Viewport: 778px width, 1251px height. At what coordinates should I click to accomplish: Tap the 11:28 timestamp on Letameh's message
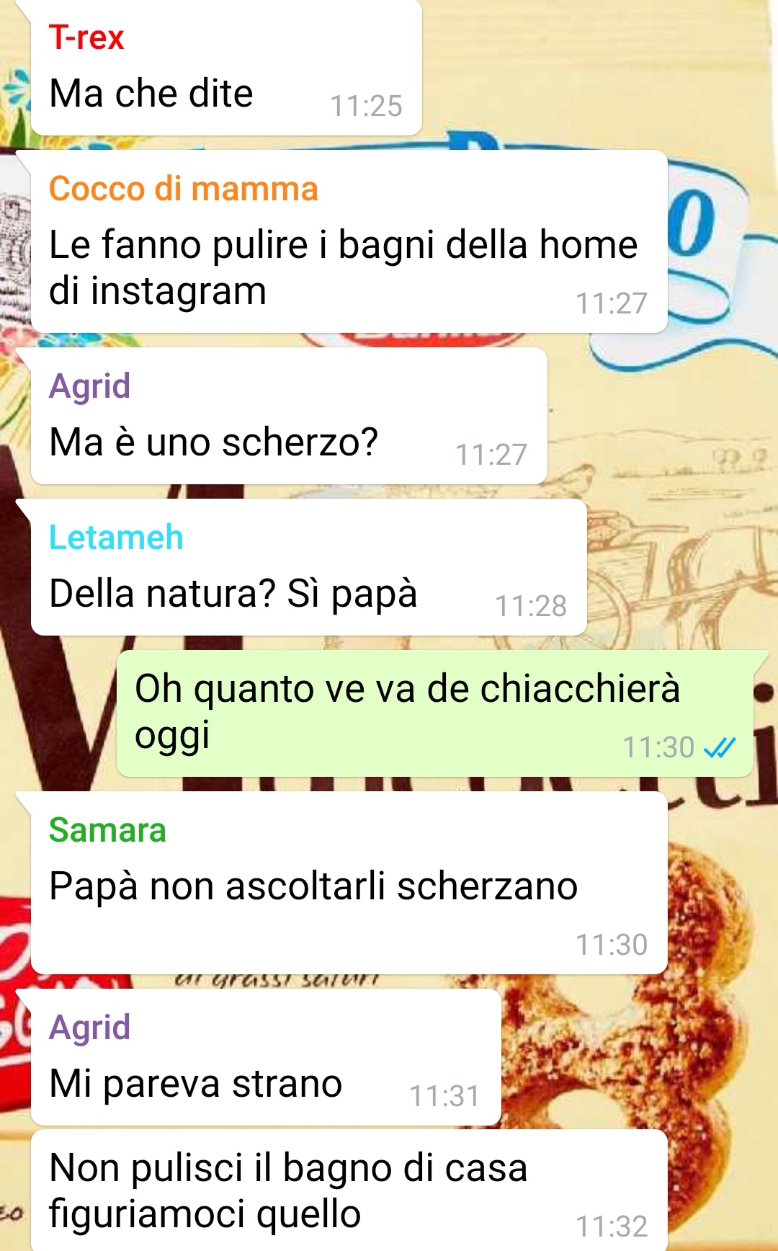(531, 606)
